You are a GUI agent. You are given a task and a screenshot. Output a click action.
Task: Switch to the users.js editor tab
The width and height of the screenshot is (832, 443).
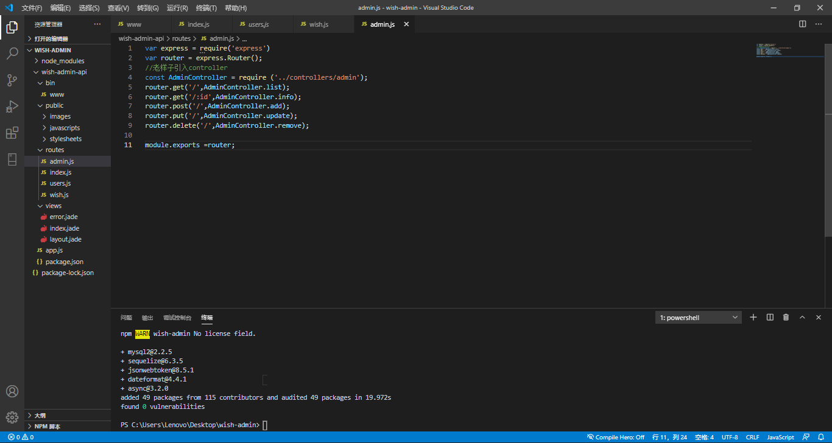[x=263, y=24]
